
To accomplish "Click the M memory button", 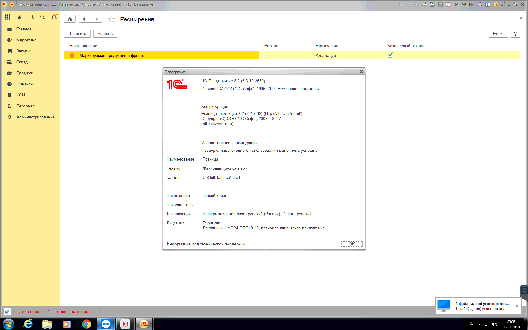I will 457,4.
